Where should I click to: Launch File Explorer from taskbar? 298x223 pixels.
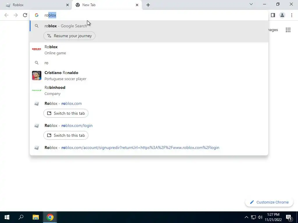(36, 217)
